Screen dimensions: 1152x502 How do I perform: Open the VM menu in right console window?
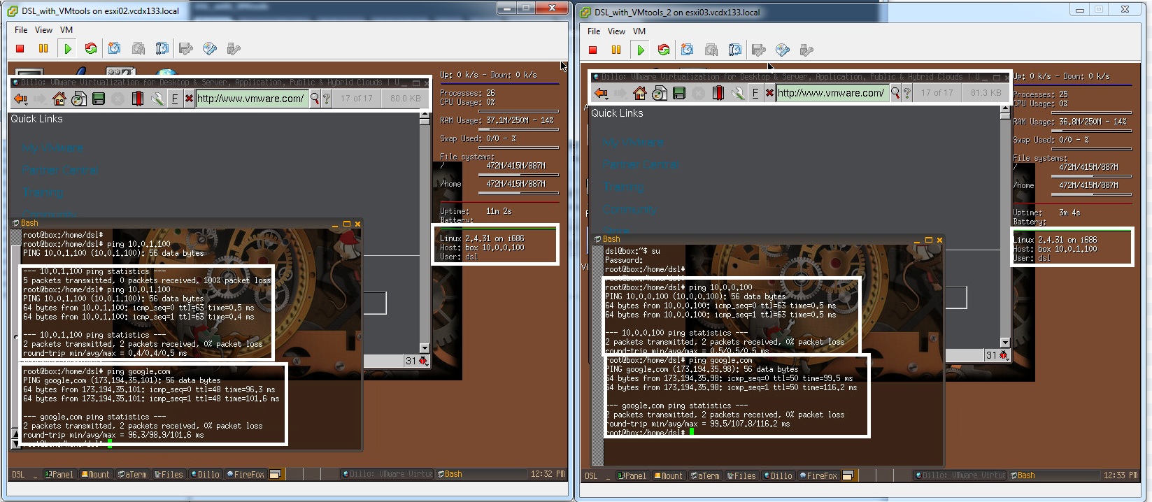point(639,31)
